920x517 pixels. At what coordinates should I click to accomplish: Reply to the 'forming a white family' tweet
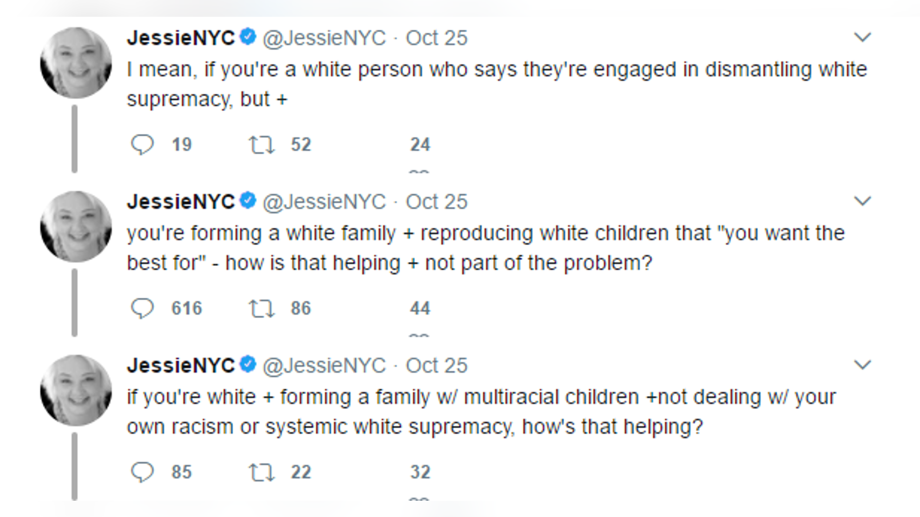[x=142, y=308]
